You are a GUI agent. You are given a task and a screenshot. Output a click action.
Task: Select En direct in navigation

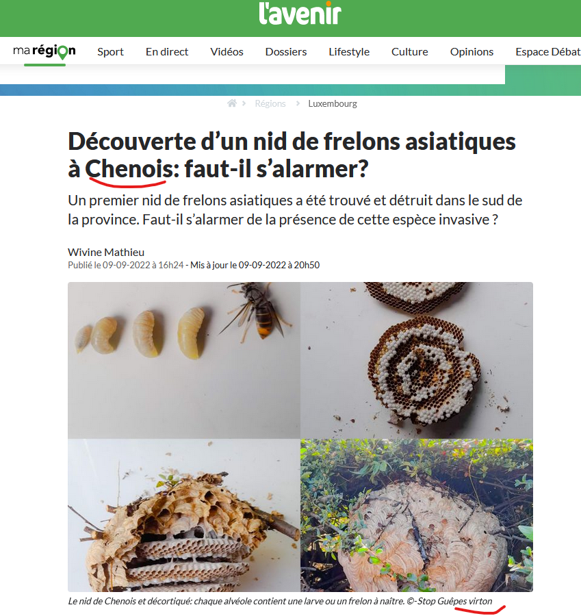pos(167,52)
